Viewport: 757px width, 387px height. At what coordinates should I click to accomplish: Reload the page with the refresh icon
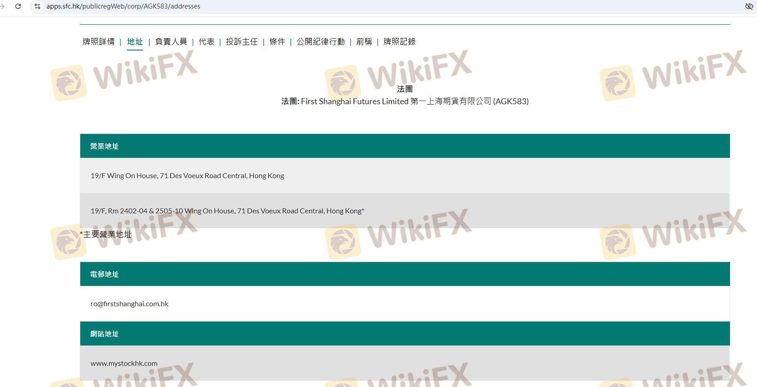(18, 6)
